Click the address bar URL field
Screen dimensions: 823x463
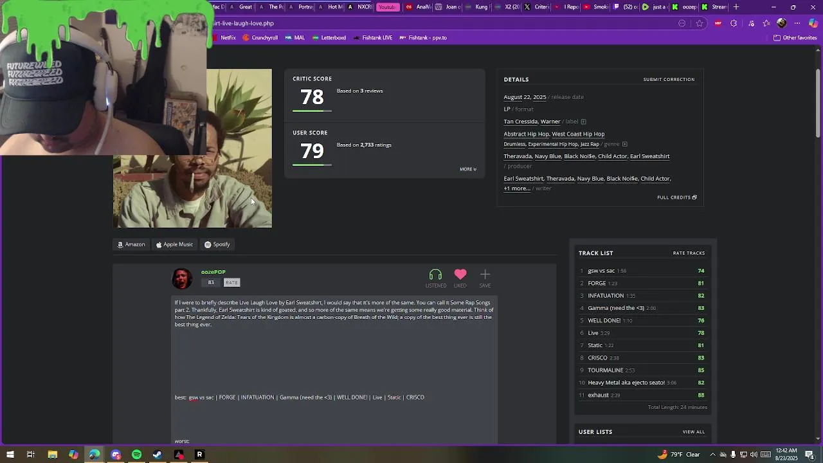444,23
